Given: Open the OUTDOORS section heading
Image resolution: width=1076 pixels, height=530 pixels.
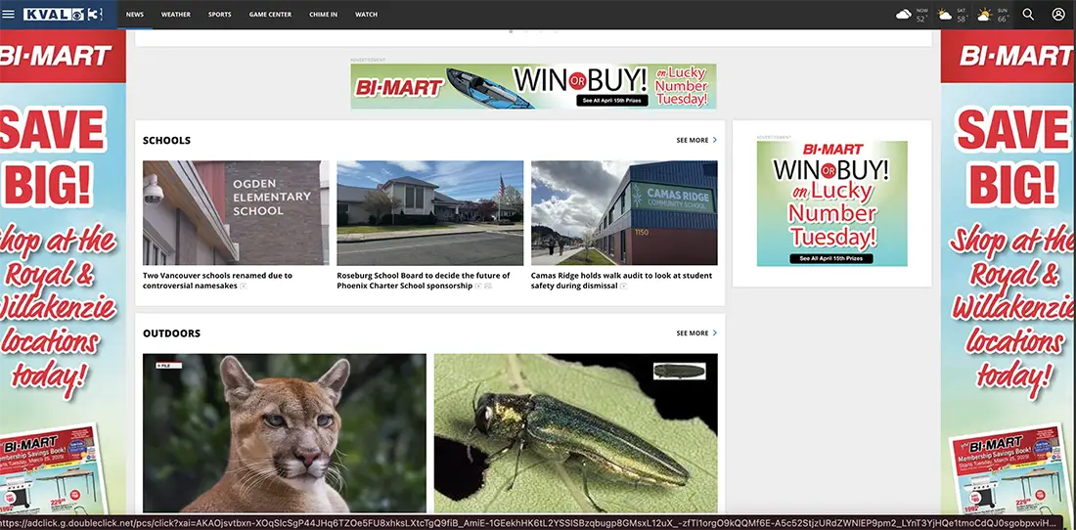Looking at the screenshot, I should tap(171, 333).
